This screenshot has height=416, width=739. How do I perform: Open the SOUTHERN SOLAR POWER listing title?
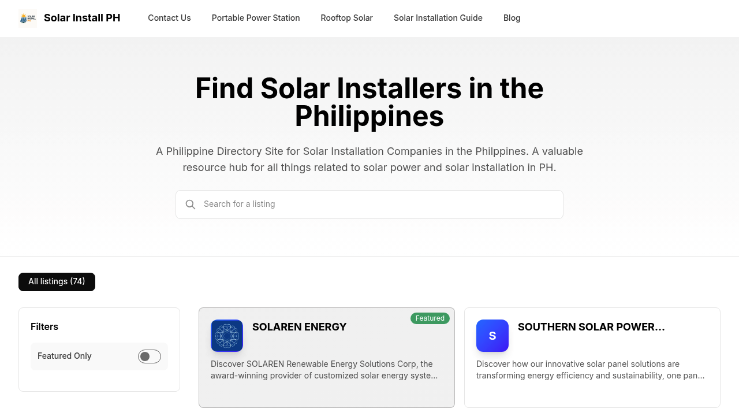(x=591, y=326)
